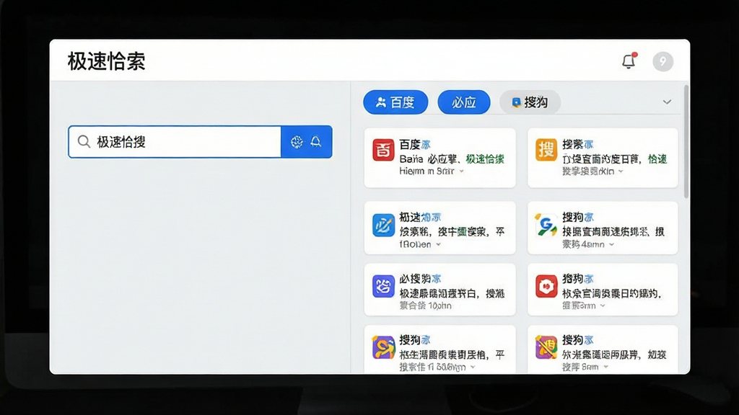
Task: Expand the chevron in the red hexagon 搜狗 card
Action: [603, 305]
